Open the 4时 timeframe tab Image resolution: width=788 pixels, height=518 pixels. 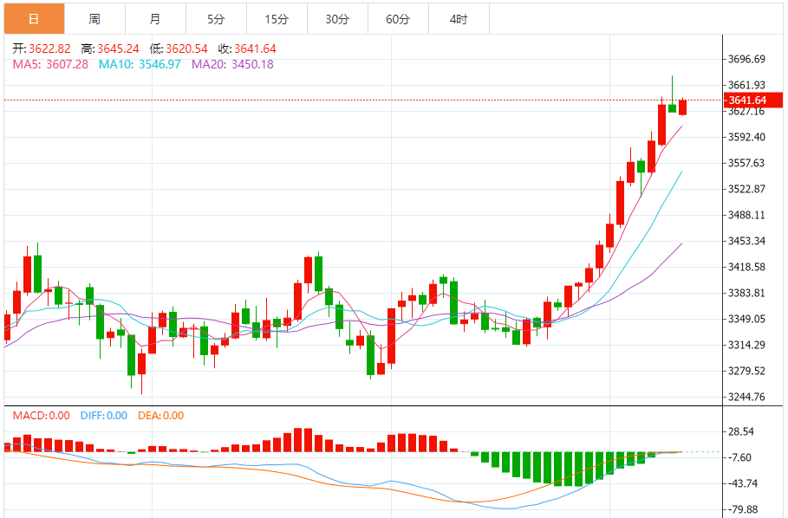(x=459, y=18)
